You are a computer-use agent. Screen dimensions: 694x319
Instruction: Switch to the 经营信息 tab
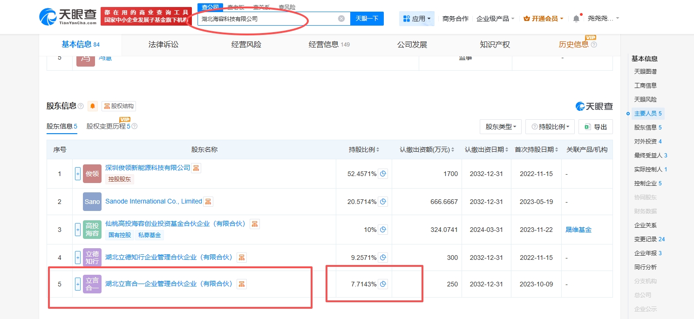pyautogui.click(x=329, y=45)
